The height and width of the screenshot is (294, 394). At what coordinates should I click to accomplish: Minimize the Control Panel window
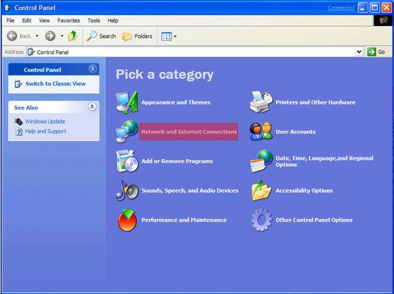(363, 7)
